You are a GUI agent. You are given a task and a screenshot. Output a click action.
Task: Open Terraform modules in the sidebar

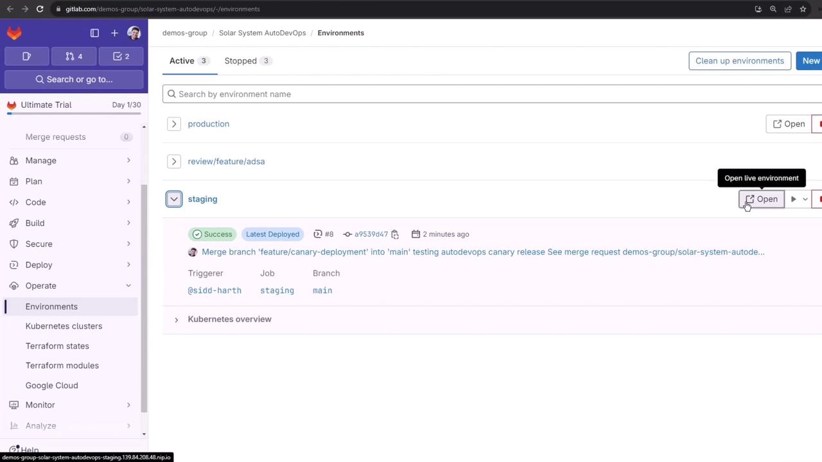[x=71, y=366]
